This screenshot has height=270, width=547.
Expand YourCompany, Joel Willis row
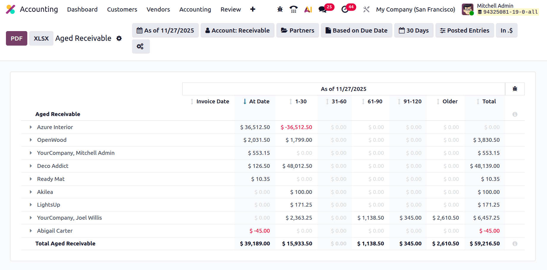31,218
